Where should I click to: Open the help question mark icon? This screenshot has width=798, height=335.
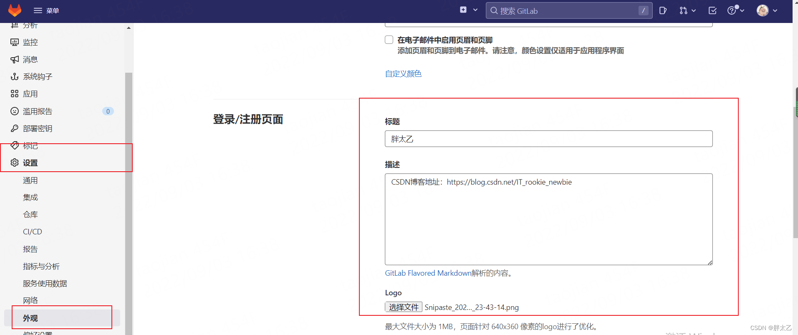pyautogui.click(x=732, y=10)
